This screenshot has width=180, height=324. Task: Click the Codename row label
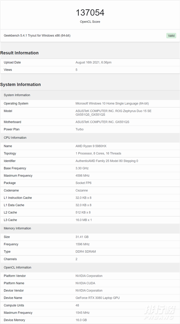11,191
